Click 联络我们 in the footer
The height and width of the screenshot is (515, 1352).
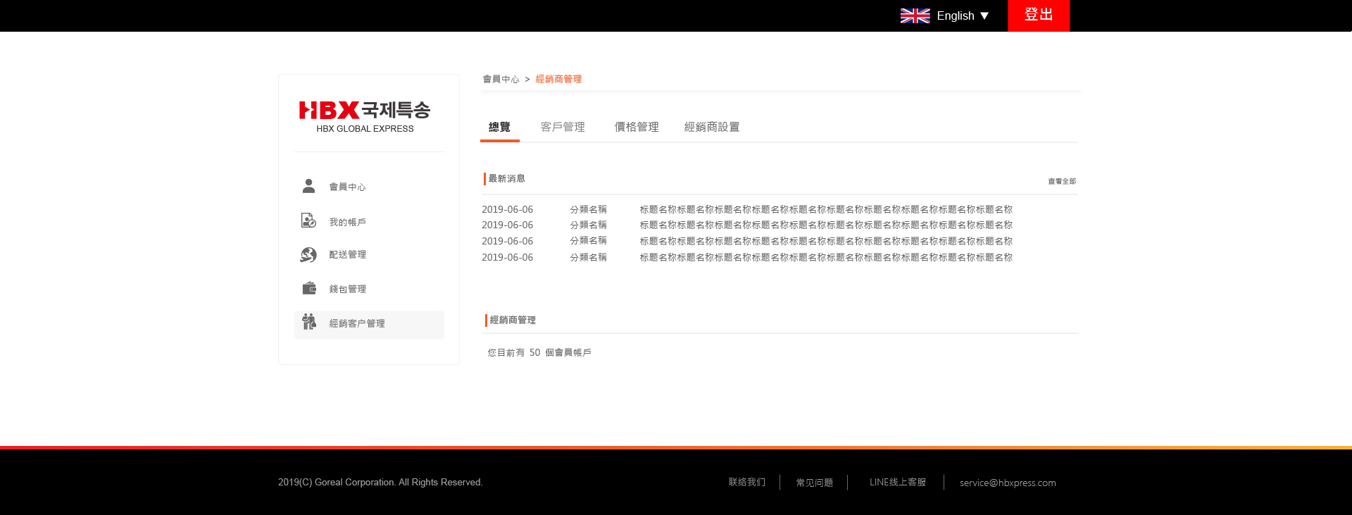(746, 482)
